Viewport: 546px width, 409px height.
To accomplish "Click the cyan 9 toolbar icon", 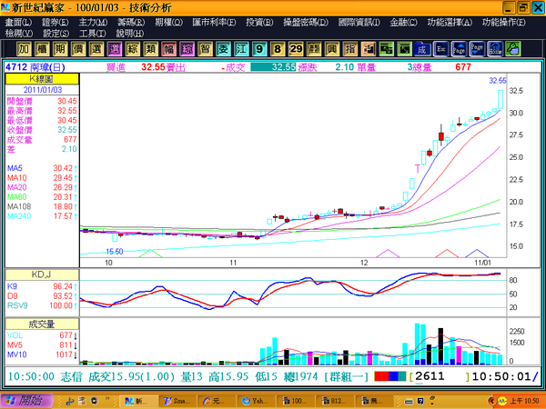I will 259,49.
